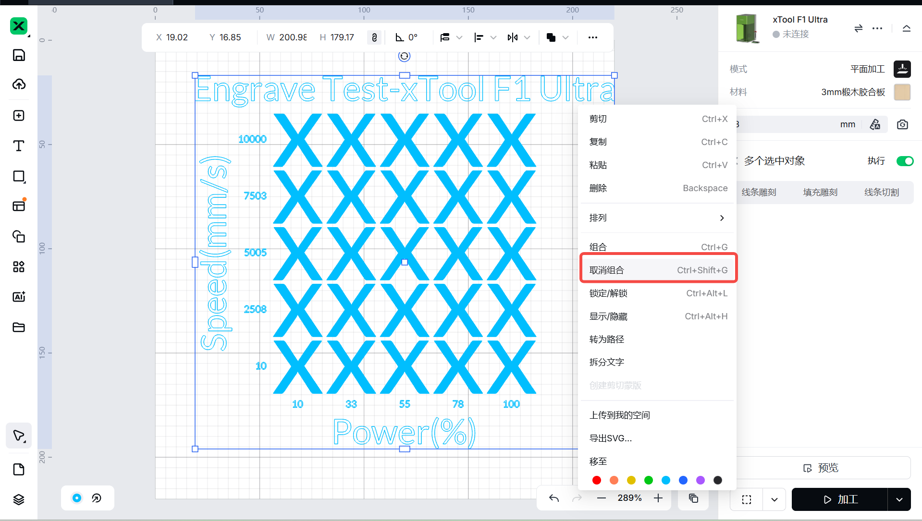The image size is (922, 521).
Task: Select 转为路径 in context menu
Action: (x=607, y=339)
